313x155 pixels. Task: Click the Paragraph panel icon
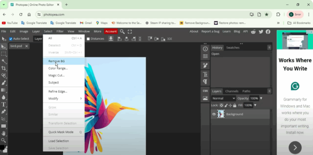205,82
